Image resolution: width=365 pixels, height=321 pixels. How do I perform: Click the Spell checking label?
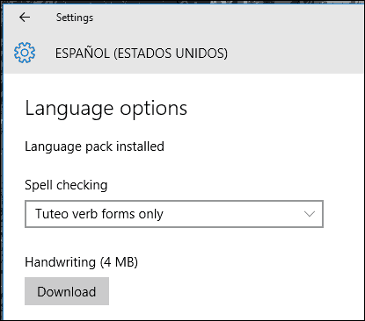(x=66, y=185)
